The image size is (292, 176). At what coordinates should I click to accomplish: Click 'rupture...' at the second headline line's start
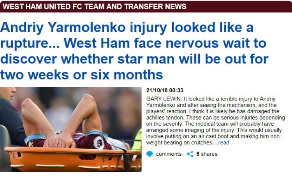point(30,44)
